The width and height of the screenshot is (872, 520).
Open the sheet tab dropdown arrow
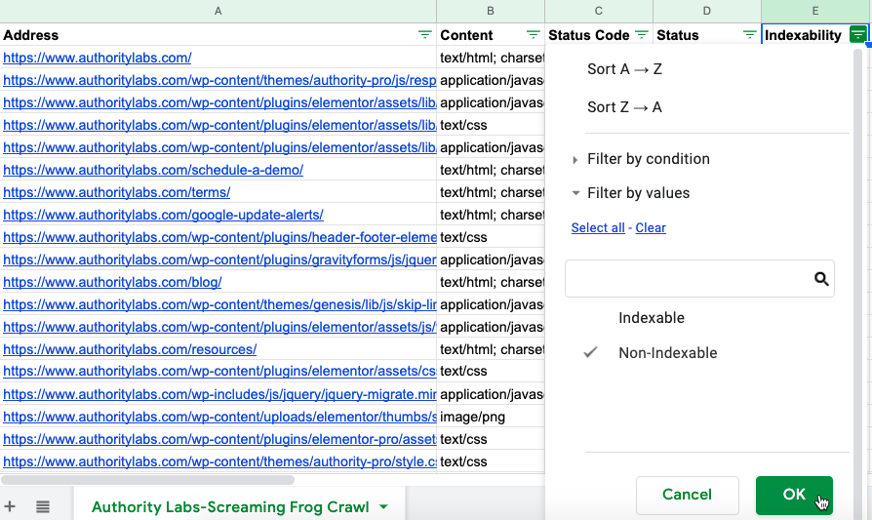tap(383, 507)
